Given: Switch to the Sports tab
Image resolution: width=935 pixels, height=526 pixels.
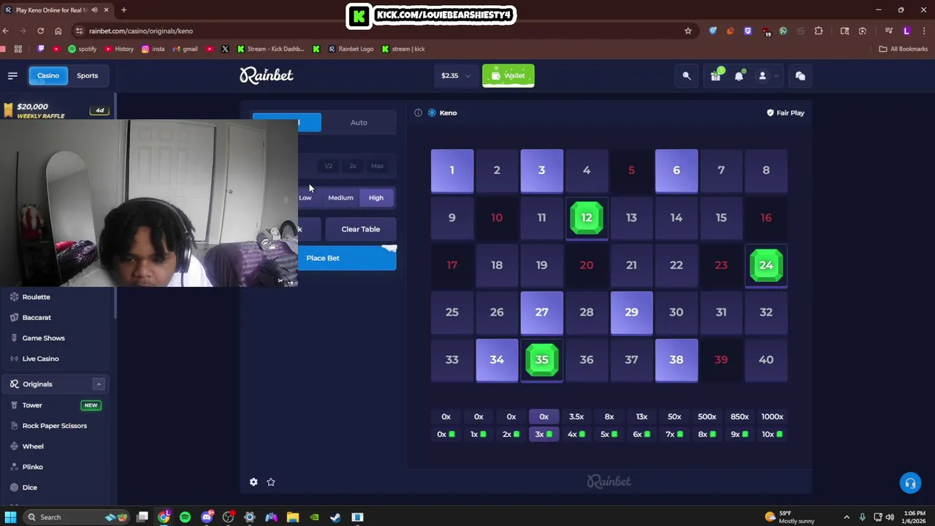Looking at the screenshot, I should pyautogui.click(x=87, y=75).
